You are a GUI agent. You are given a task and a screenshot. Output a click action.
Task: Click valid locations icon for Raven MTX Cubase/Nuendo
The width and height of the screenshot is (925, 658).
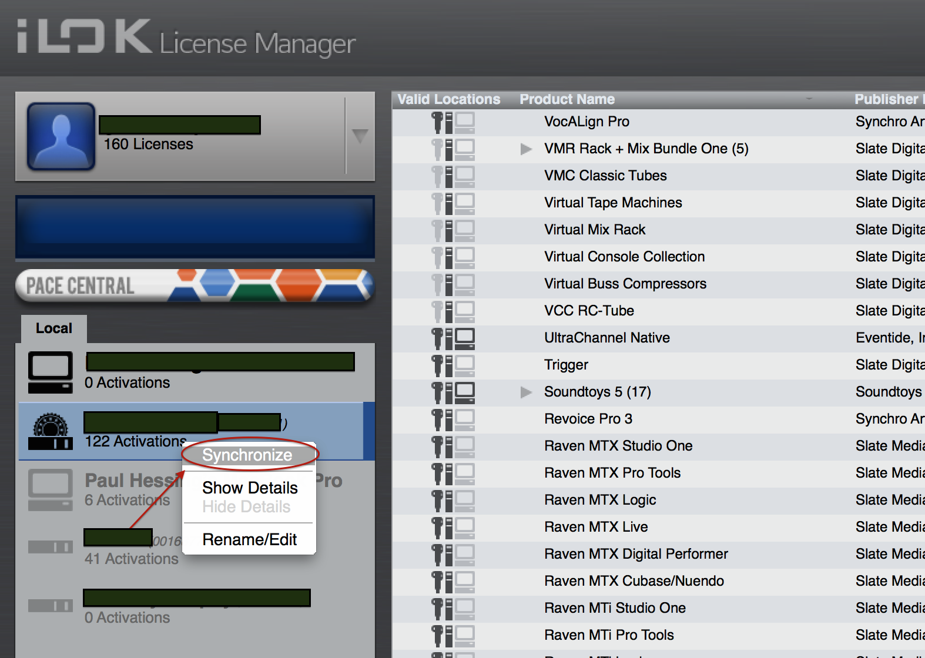coord(453,582)
